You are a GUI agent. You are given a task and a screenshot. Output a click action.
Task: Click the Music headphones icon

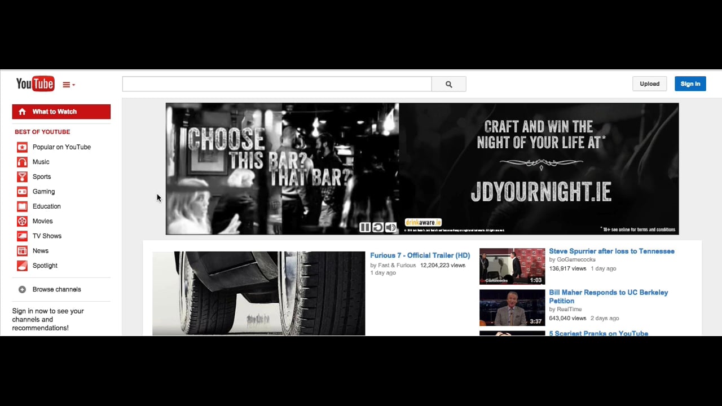pyautogui.click(x=22, y=162)
